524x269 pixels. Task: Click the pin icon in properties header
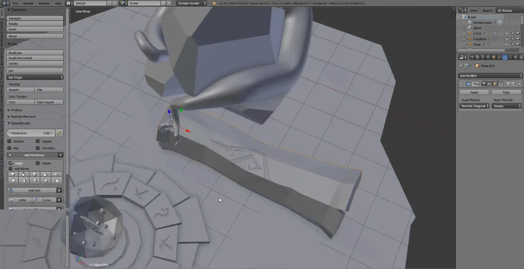461,66
